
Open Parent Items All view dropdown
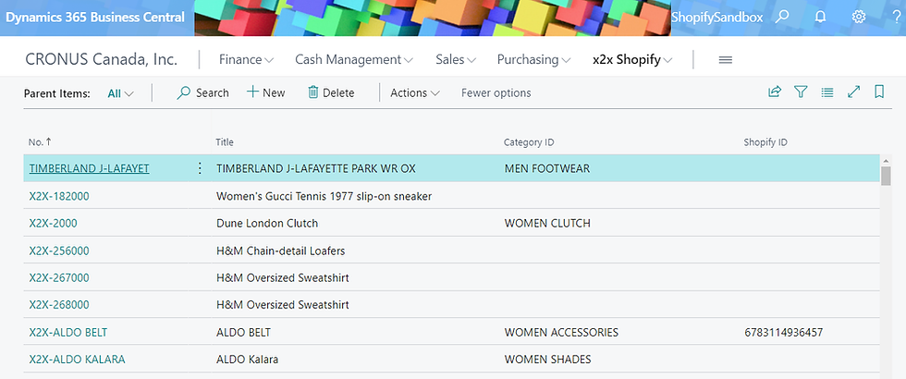coord(121,93)
